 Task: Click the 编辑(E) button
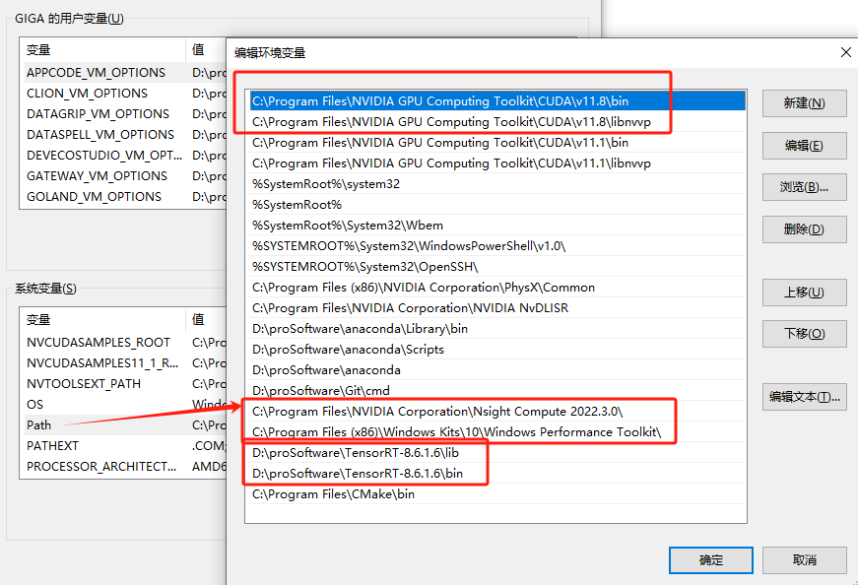tap(805, 146)
